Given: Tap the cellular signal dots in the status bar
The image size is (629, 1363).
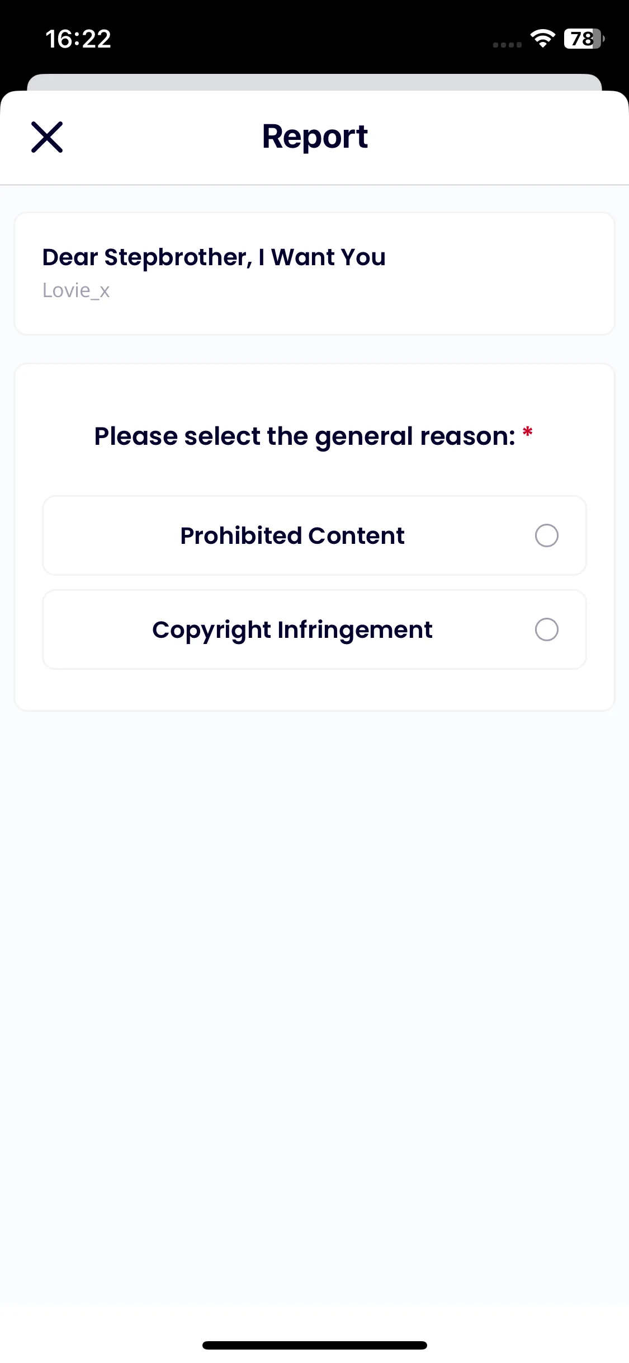Looking at the screenshot, I should click(x=507, y=45).
